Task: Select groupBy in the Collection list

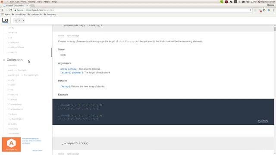Action: (x=13, y=124)
